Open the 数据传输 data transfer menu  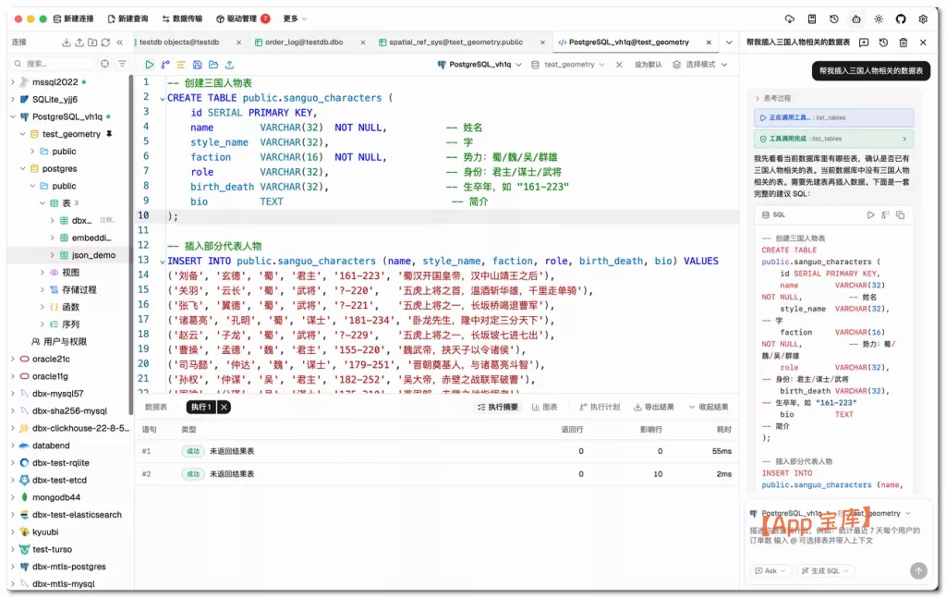[x=182, y=18]
